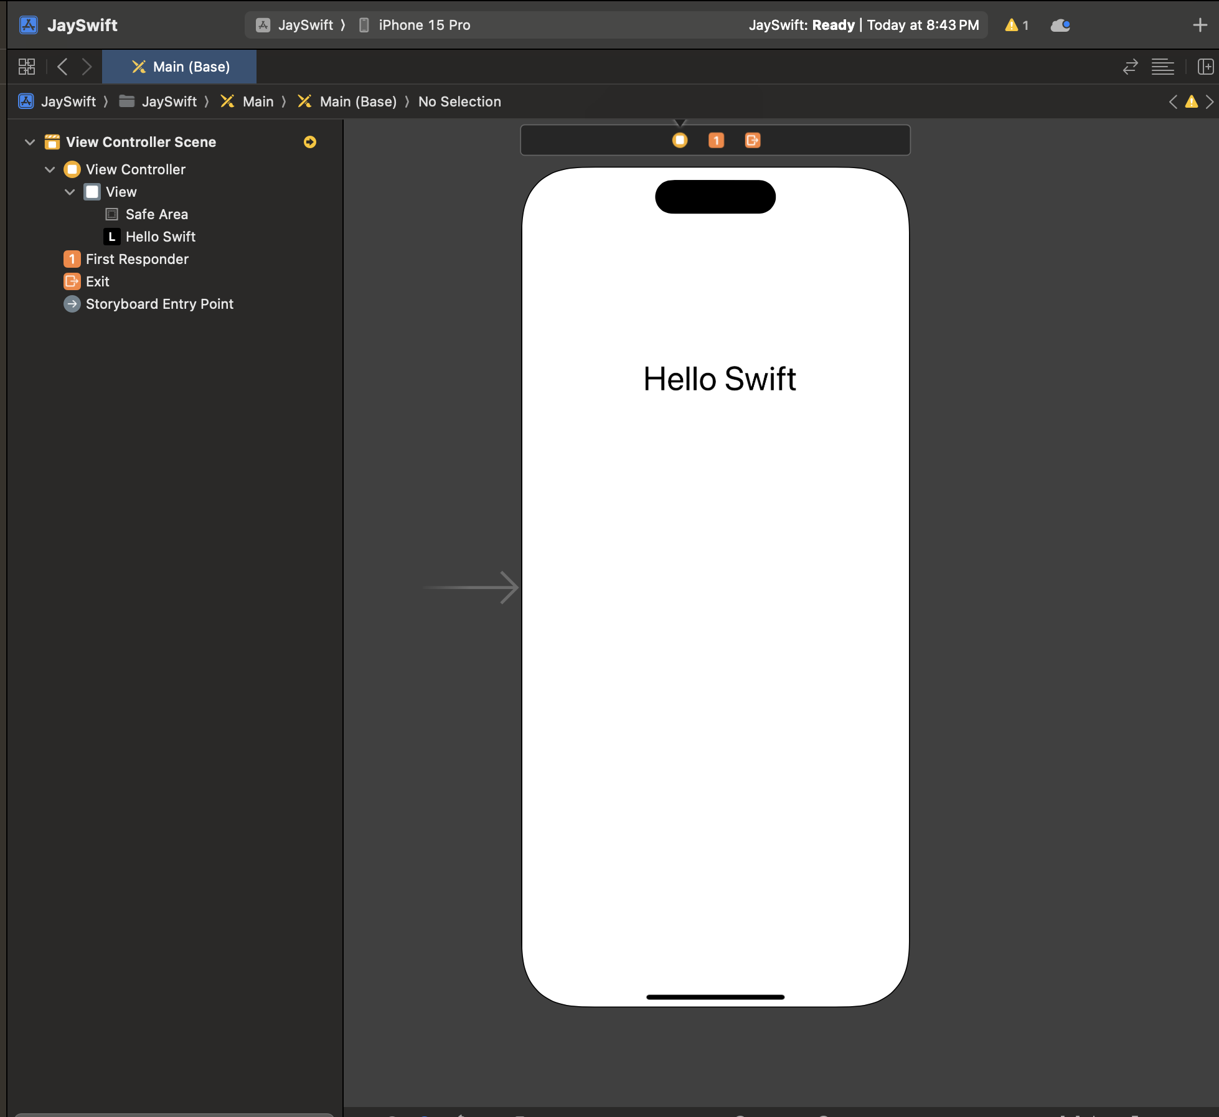Click Main in the jump bar
This screenshot has width=1219, height=1117.
(x=247, y=101)
